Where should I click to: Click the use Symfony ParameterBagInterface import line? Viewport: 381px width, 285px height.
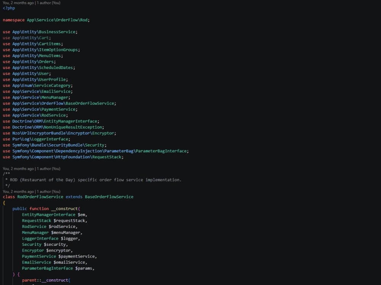(x=96, y=151)
